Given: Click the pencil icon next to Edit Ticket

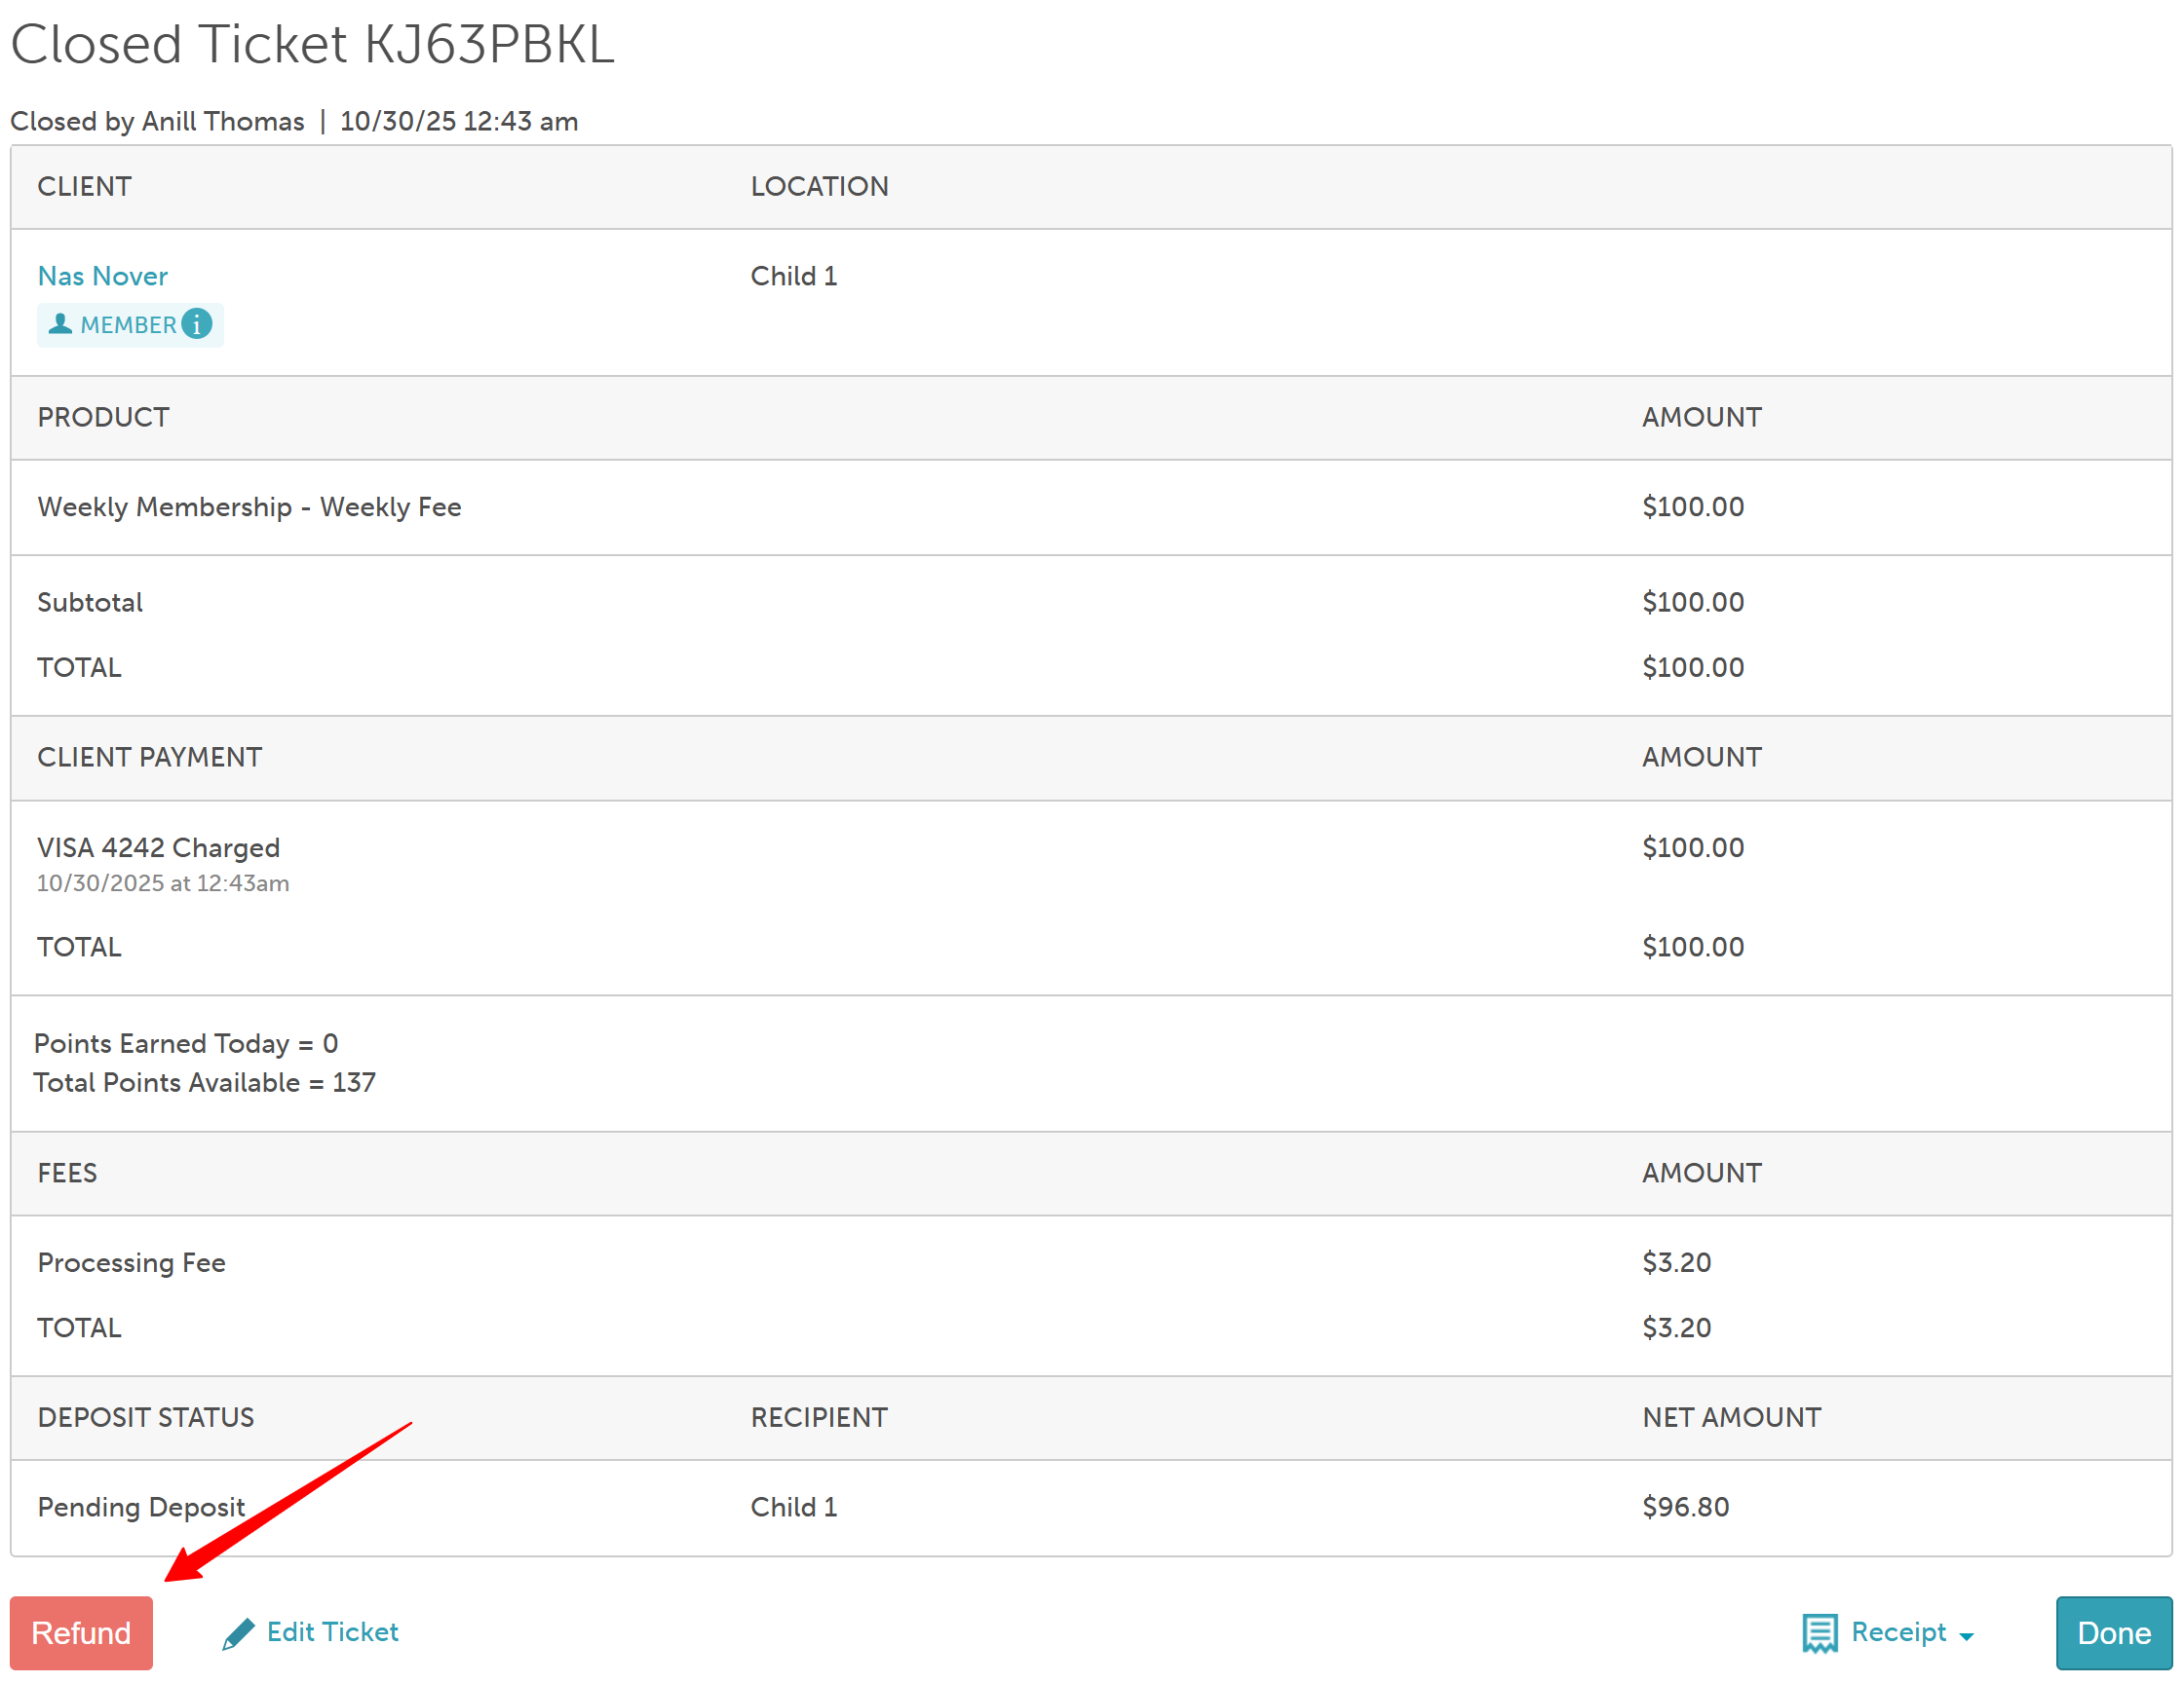Looking at the screenshot, I should pos(238,1633).
